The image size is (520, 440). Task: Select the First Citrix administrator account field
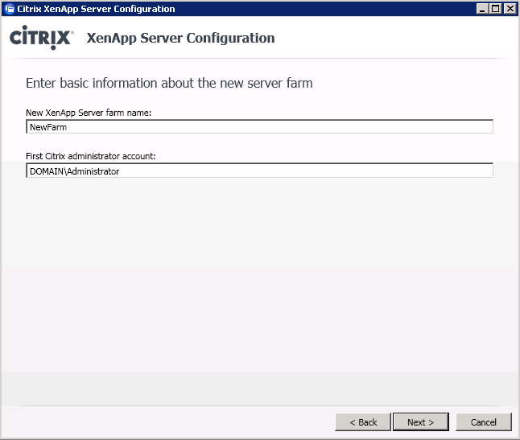click(x=259, y=171)
